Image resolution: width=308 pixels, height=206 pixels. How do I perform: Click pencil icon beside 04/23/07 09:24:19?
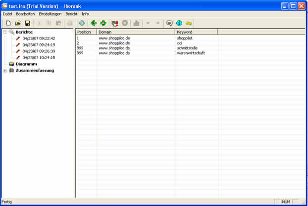click(18, 45)
